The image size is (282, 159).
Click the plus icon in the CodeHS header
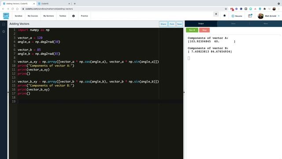(216, 14)
